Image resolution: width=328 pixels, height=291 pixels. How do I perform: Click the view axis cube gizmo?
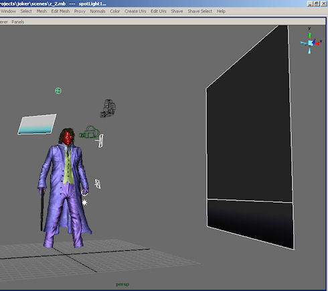[311, 43]
